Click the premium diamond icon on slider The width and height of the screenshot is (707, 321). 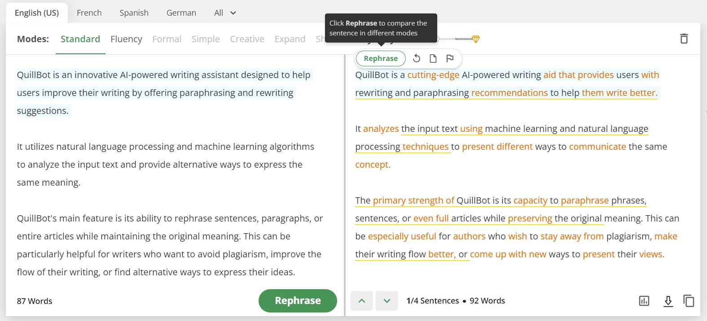476,39
